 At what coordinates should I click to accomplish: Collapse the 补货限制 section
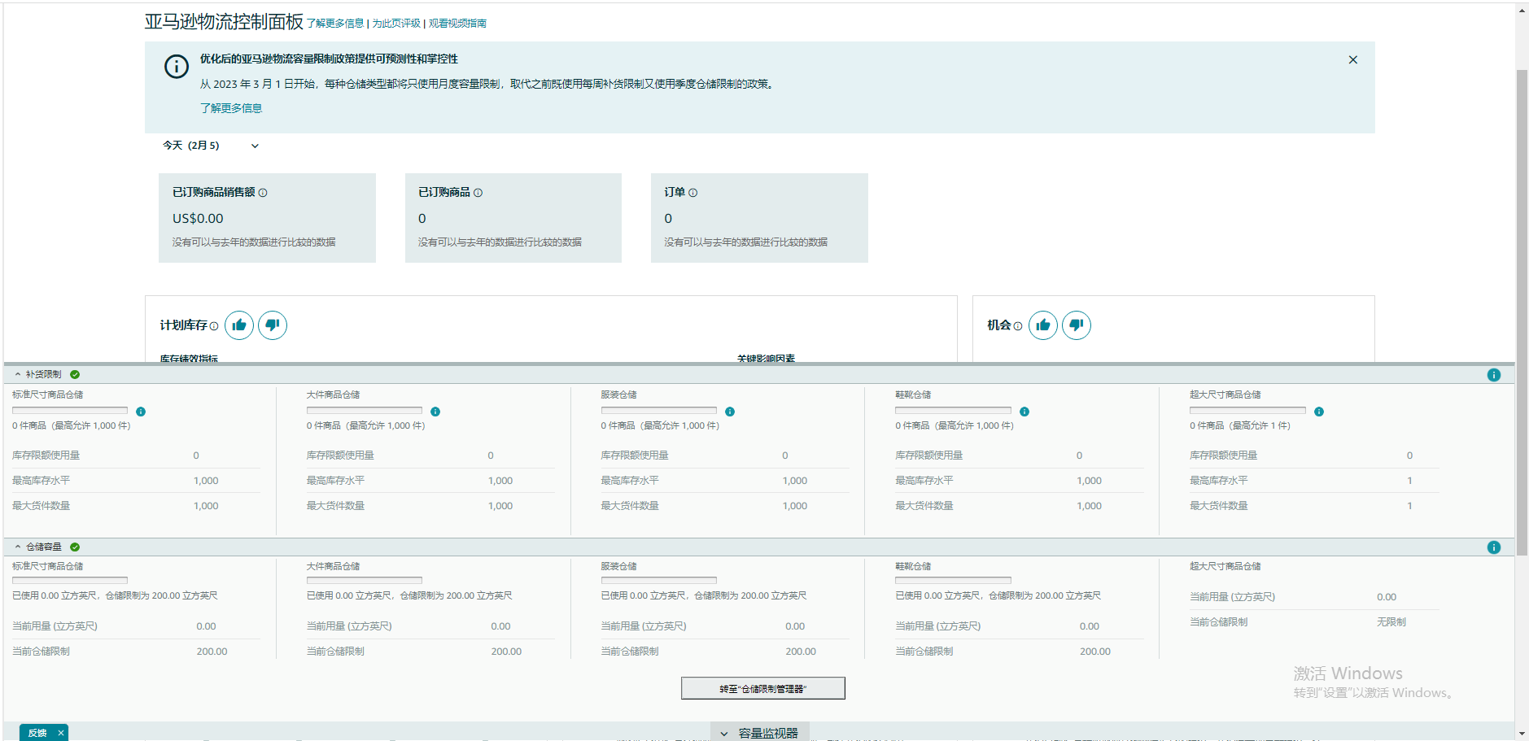[18, 375]
